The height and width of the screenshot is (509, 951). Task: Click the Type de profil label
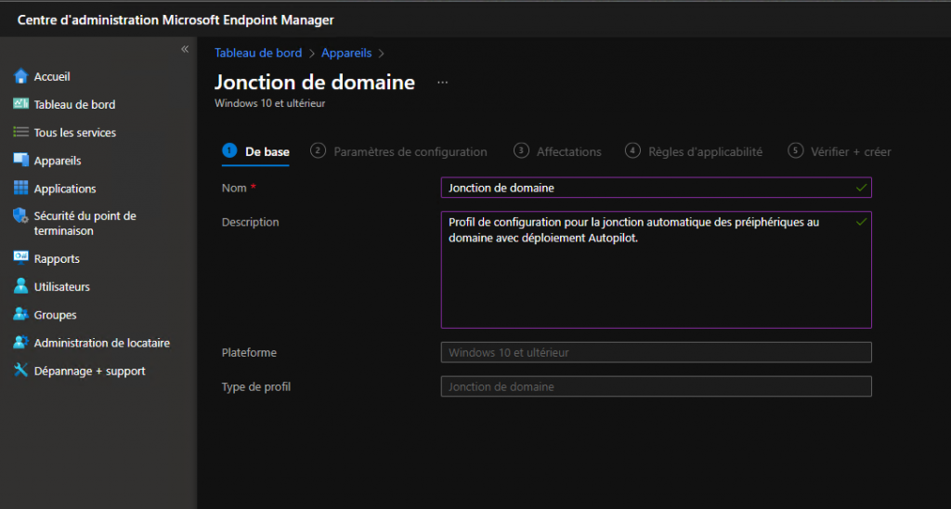click(256, 386)
